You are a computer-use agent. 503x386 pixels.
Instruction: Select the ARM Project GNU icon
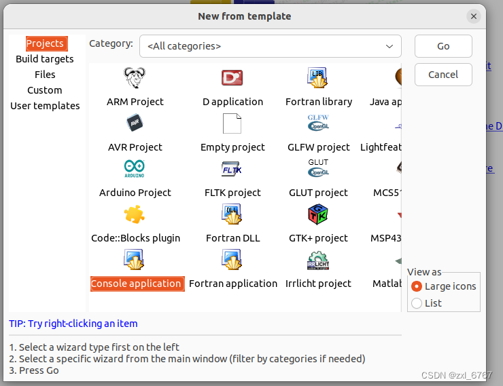[x=135, y=78]
